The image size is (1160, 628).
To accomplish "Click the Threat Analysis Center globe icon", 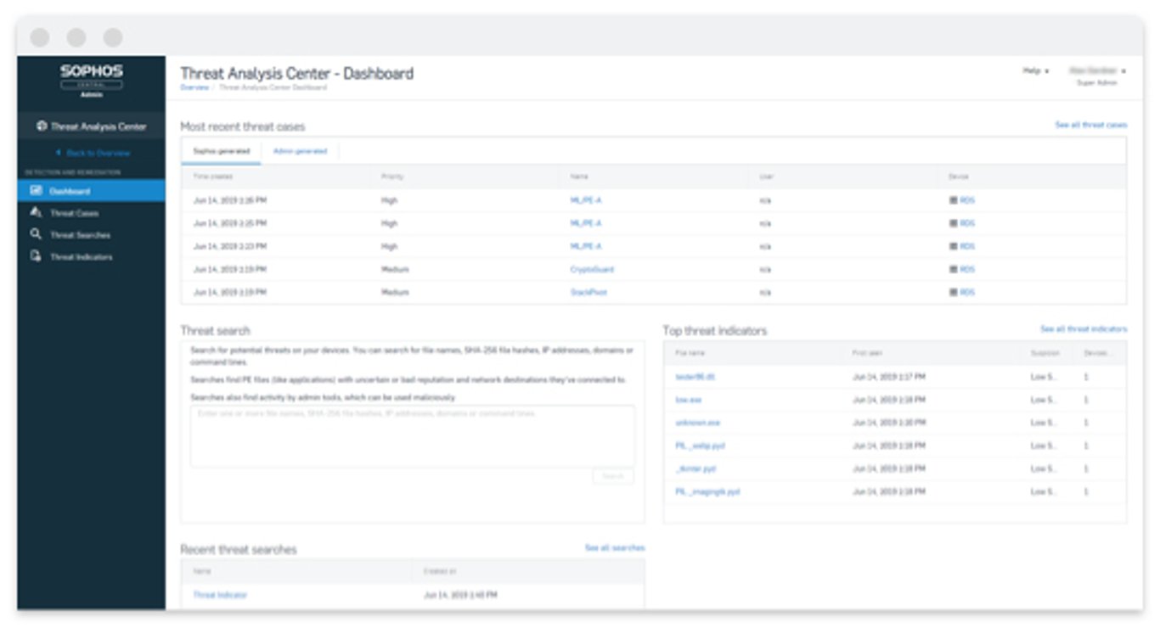I will click(x=42, y=126).
